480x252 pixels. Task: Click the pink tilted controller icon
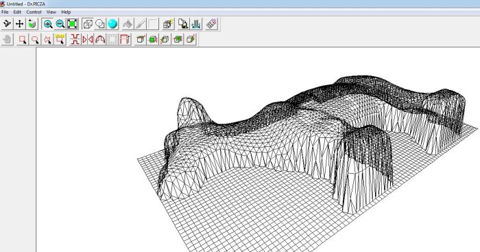click(x=211, y=24)
